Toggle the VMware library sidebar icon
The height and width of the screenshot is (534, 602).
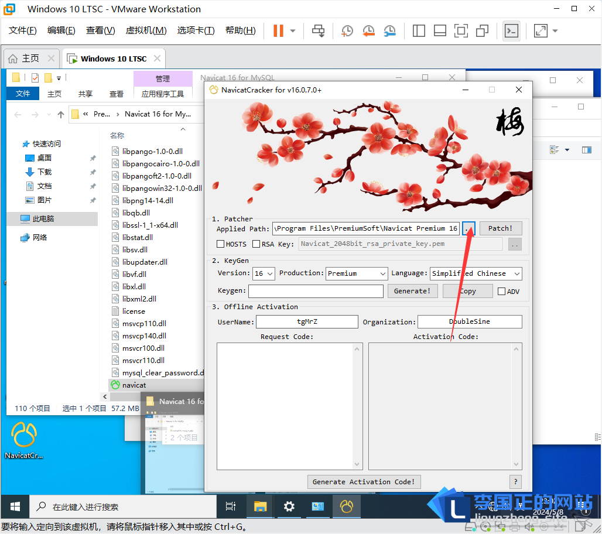(419, 30)
